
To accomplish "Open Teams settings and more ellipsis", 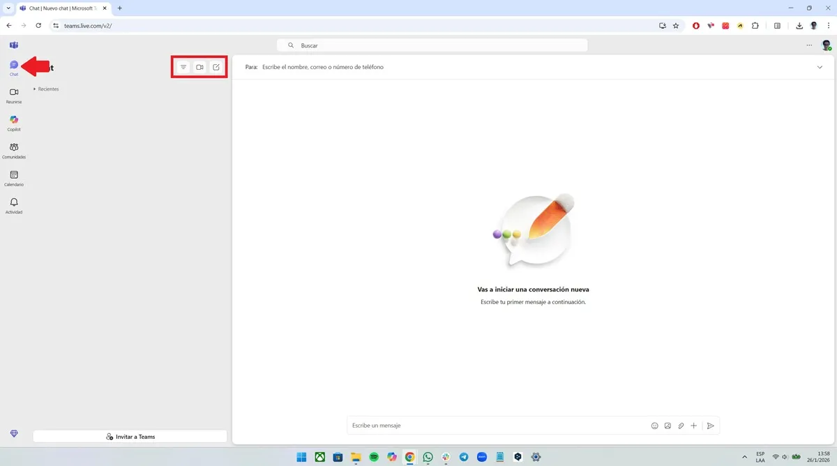I will click(x=809, y=45).
